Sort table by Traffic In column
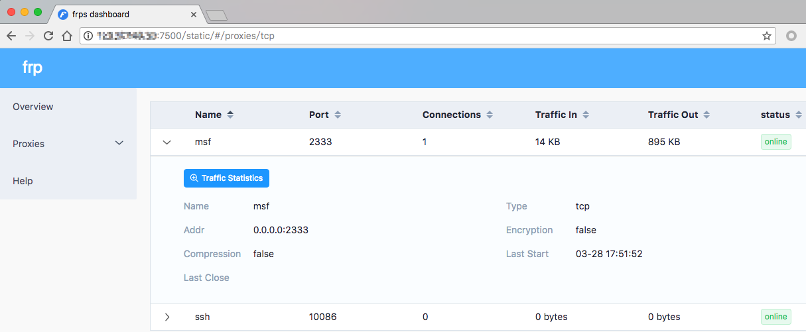Image resolution: width=806 pixels, height=332 pixels. coord(586,115)
